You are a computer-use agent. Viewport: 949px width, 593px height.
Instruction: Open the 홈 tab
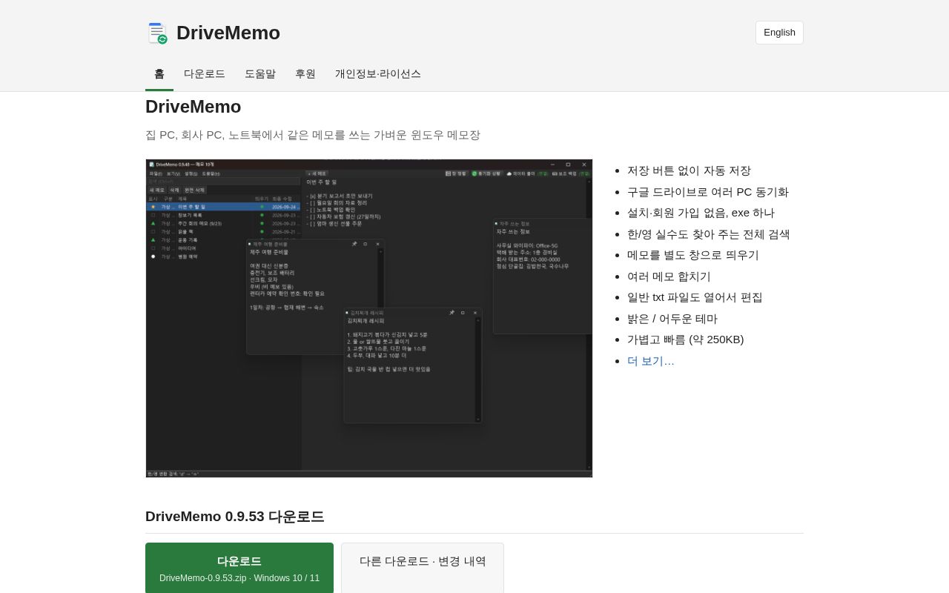tap(159, 74)
